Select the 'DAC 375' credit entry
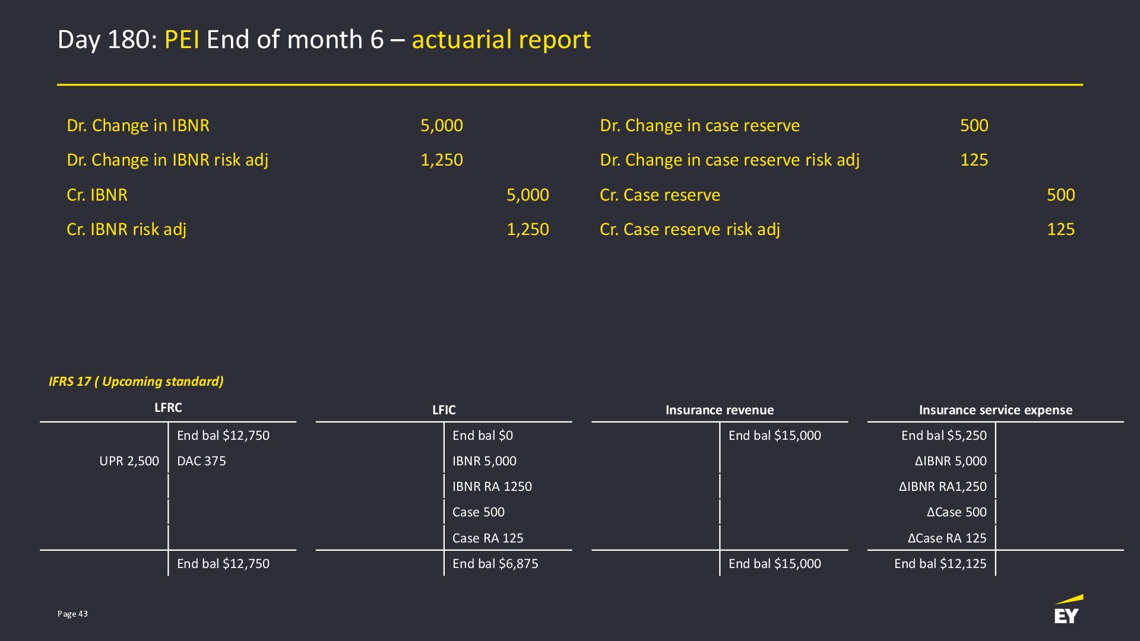The width and height of the screenshot is (1140, 641). click(x=201, y=461)
